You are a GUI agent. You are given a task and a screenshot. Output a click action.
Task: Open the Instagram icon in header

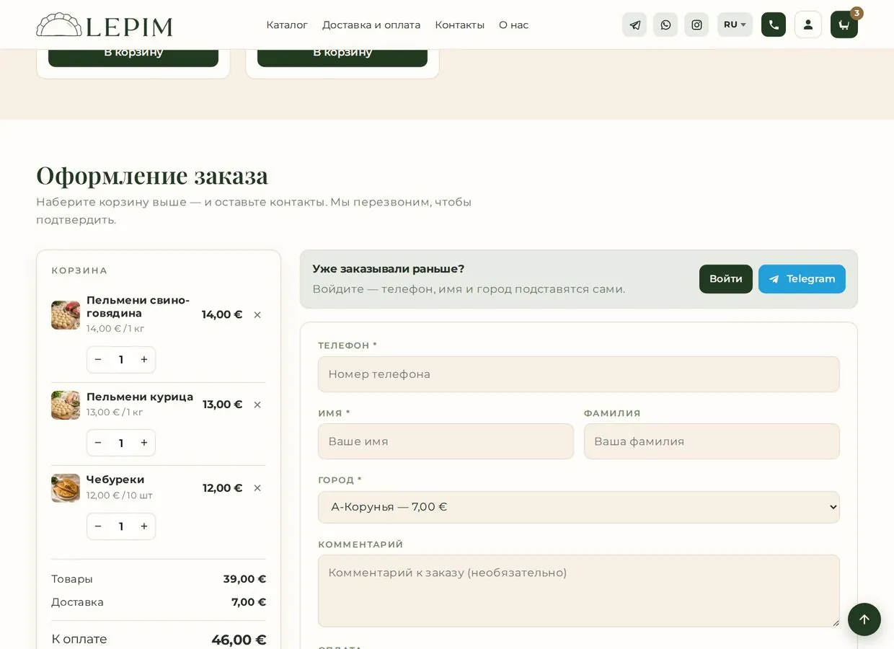(x=696, y=25)
